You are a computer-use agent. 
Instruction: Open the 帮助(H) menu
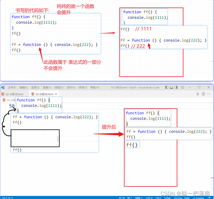[x=95, y=87]
